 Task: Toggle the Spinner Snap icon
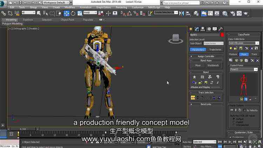tap(143, 13)
